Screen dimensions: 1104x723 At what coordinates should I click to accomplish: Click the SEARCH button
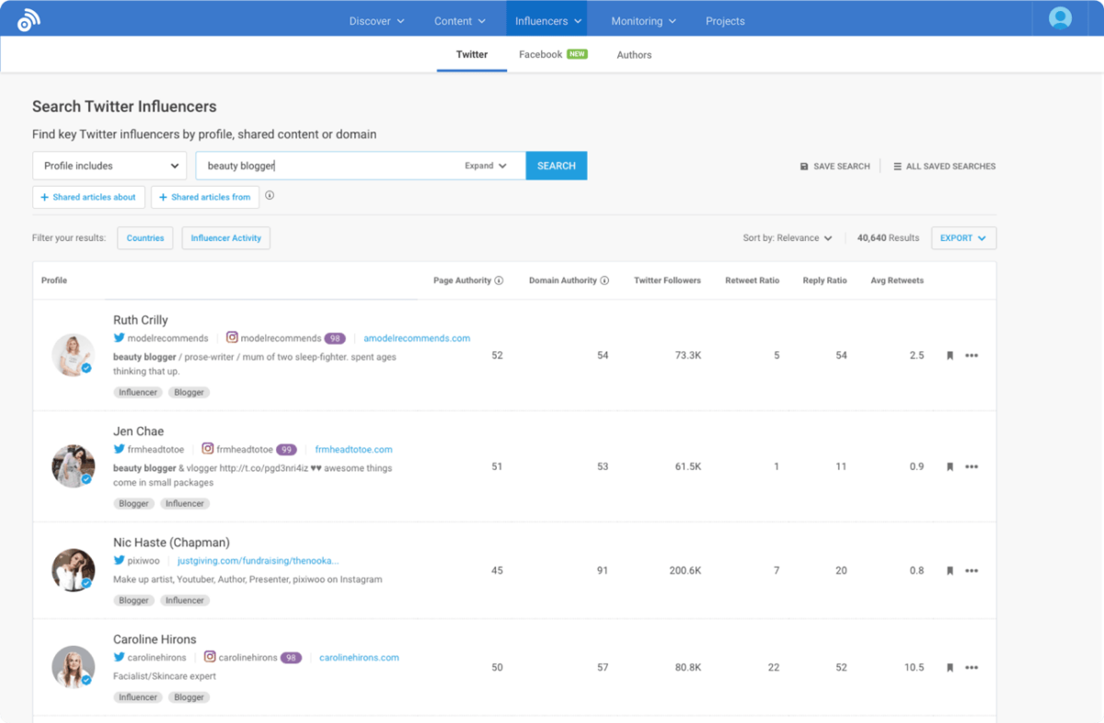556,166
